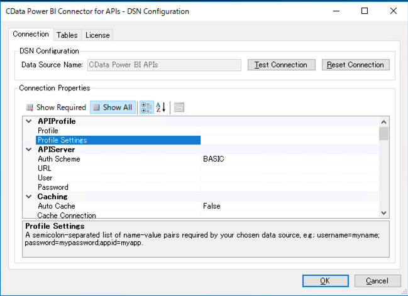Switch to the Tables tab
The width and height of the screenshot is (408, 296).
67,35
